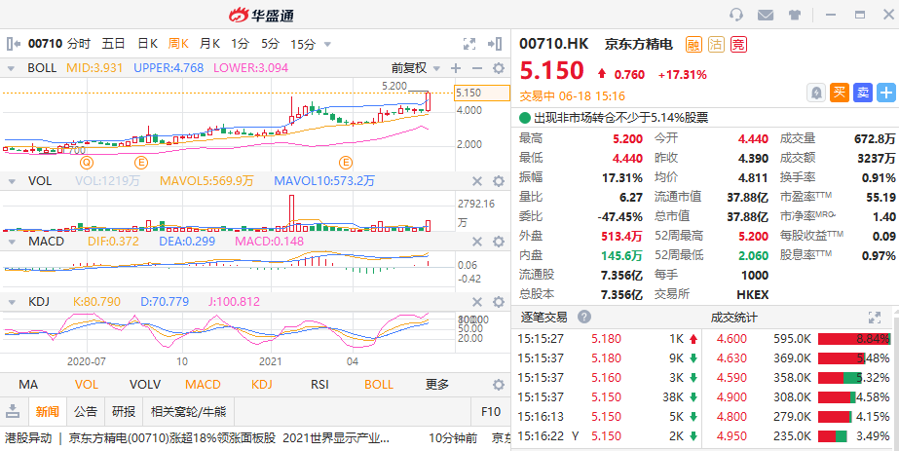Image resolution: width=899 pixels, height=451 pixels.
Task: Switch to 5分 chart
Action: pos(270,44)
